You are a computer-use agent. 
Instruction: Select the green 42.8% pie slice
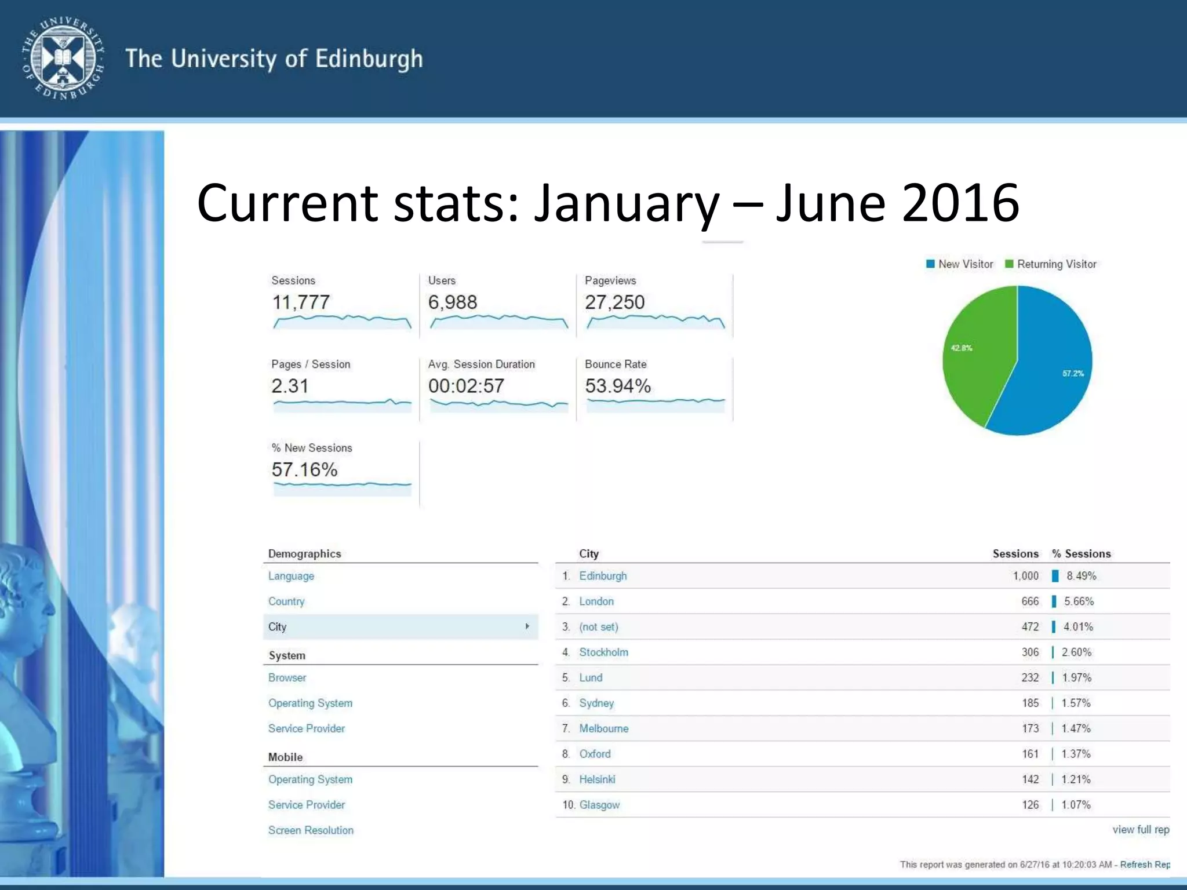[980, 353]
